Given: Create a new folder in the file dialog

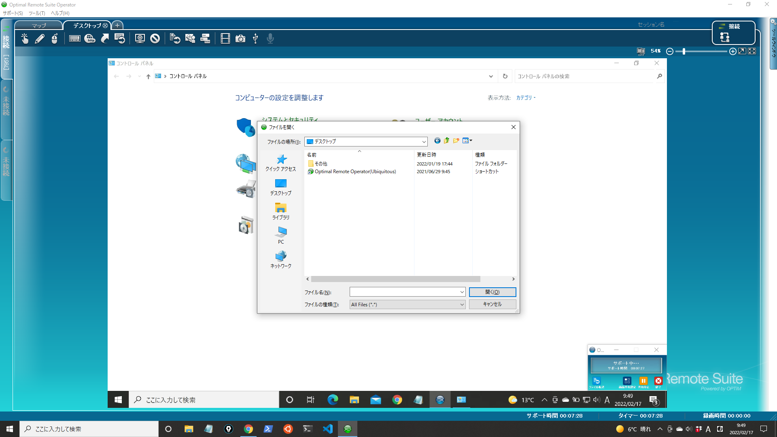Looking at the screenshot, I should [456, 140].
